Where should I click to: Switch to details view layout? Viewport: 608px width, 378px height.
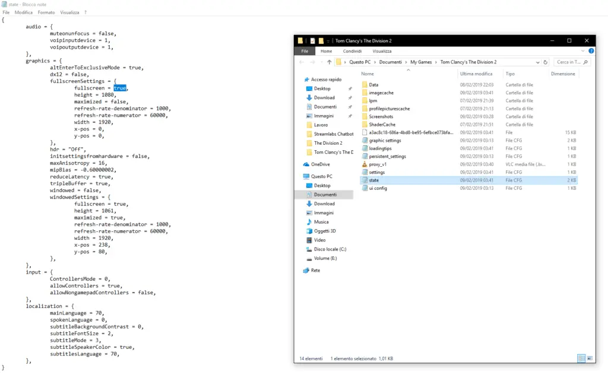(x=581, y=358)
